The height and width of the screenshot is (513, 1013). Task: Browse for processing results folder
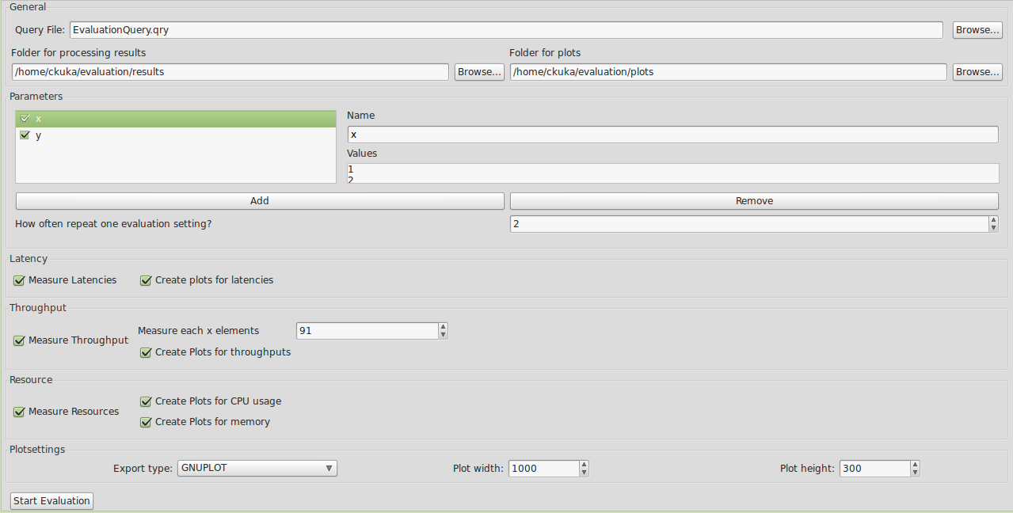click(x=479, y=72)
